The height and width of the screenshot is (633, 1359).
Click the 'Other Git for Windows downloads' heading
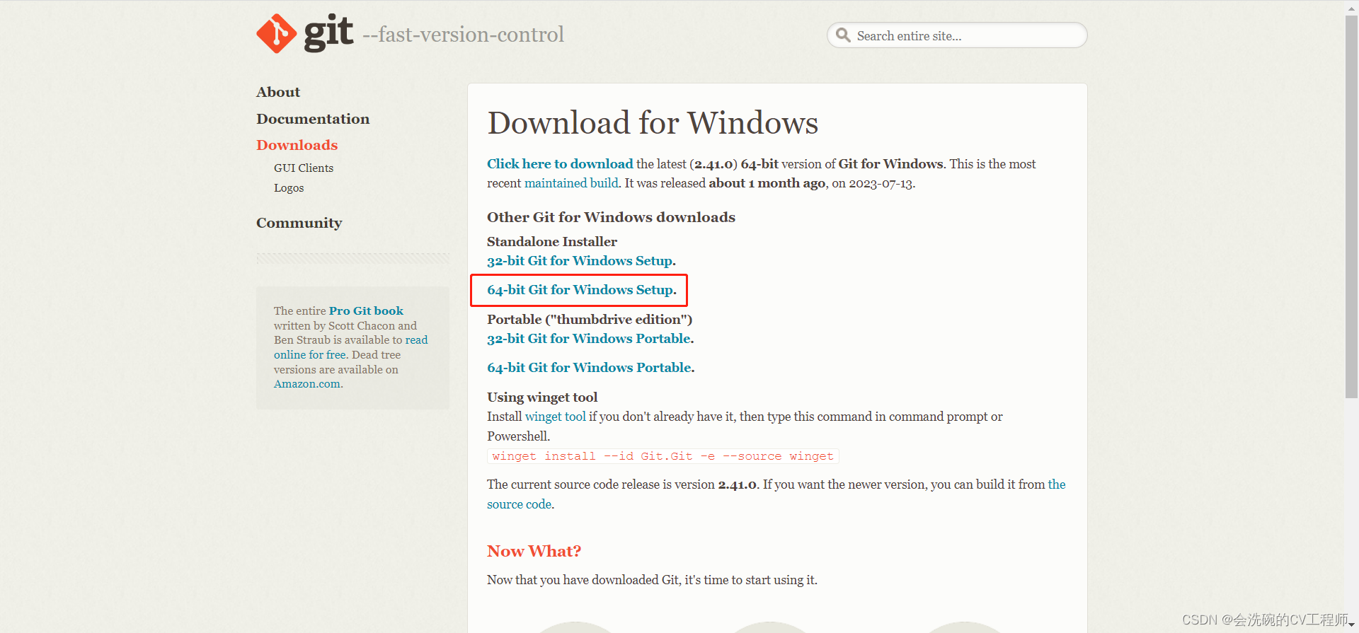click(611, 217)
